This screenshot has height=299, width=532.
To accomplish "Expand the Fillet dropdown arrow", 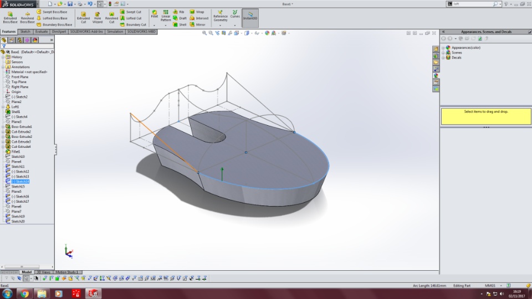I will pyautogui.click(x=155, y=25).
